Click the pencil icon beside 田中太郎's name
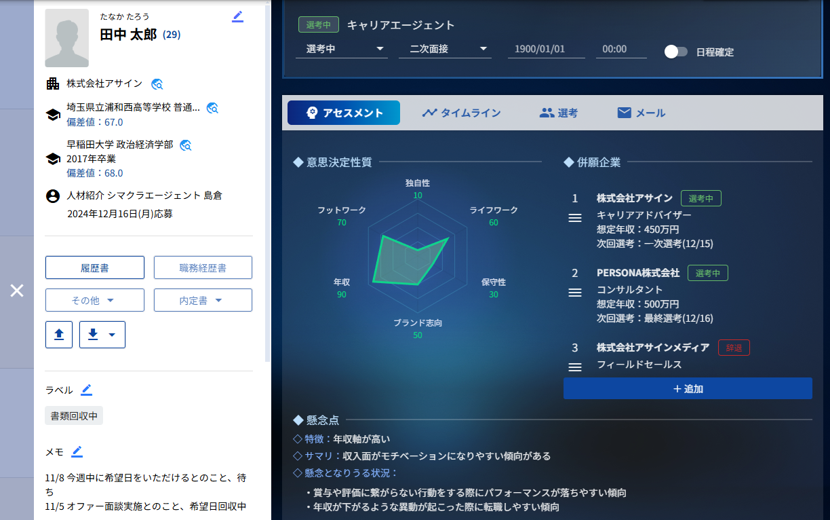 click(x=238, y=16)
